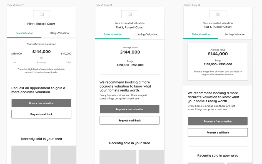
Task: Click image placeholder icon in Copy 17 artboard
Action: point(41,14)
